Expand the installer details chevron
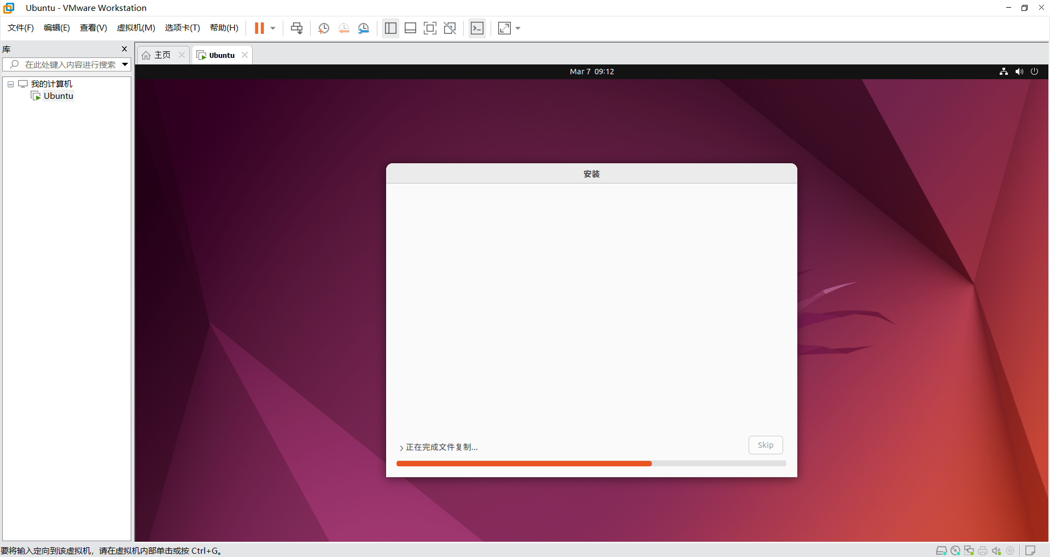Screen dimensions: 1050x557 (x=401, y=448)
